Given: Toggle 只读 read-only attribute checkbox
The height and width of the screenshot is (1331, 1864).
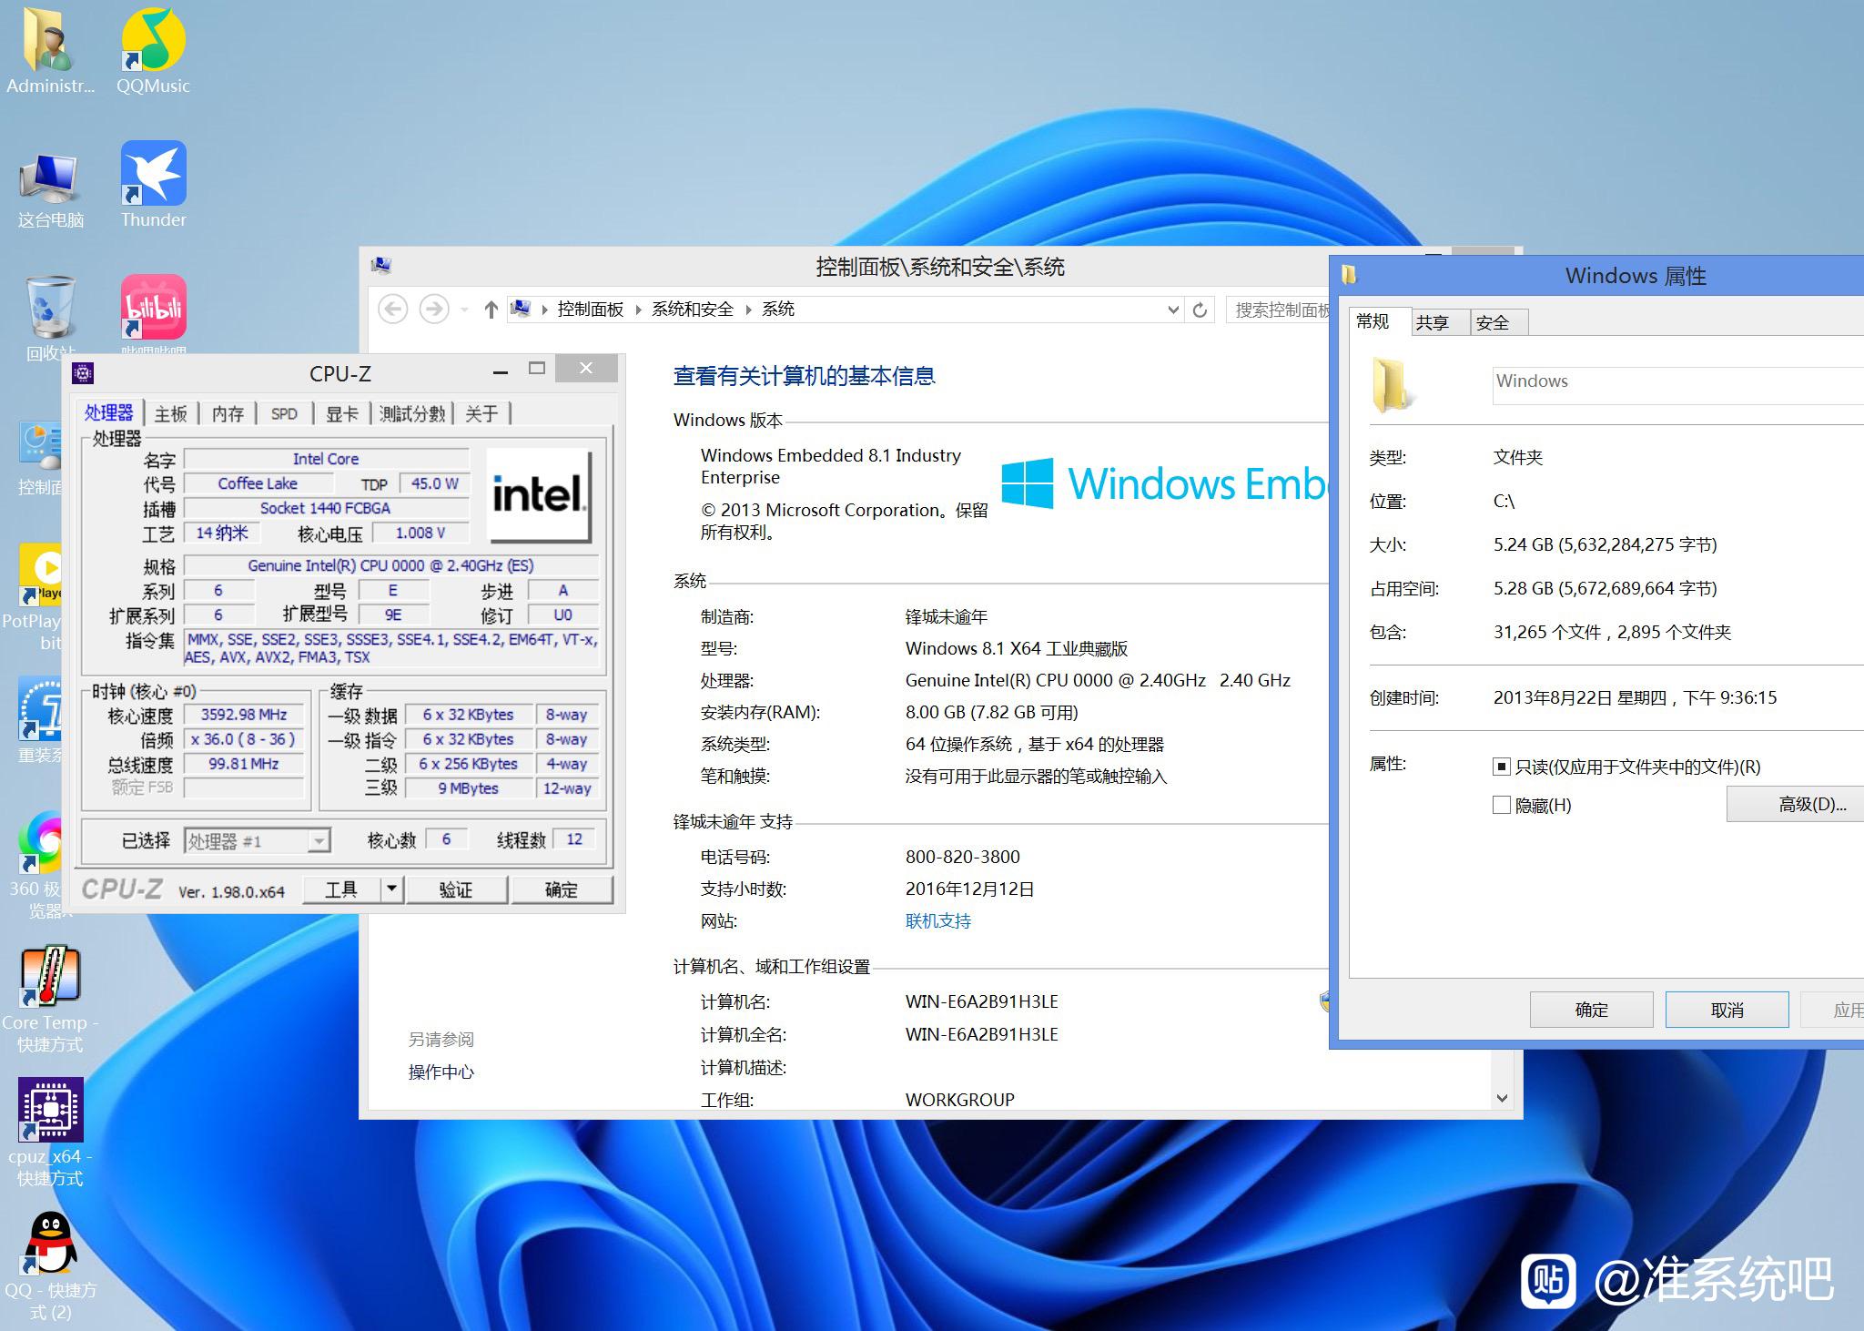Looking at the screenshot, I should coord(1502,767).
